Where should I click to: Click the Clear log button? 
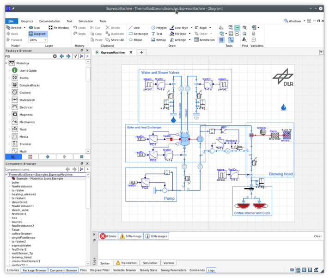[x=317, y=236]
